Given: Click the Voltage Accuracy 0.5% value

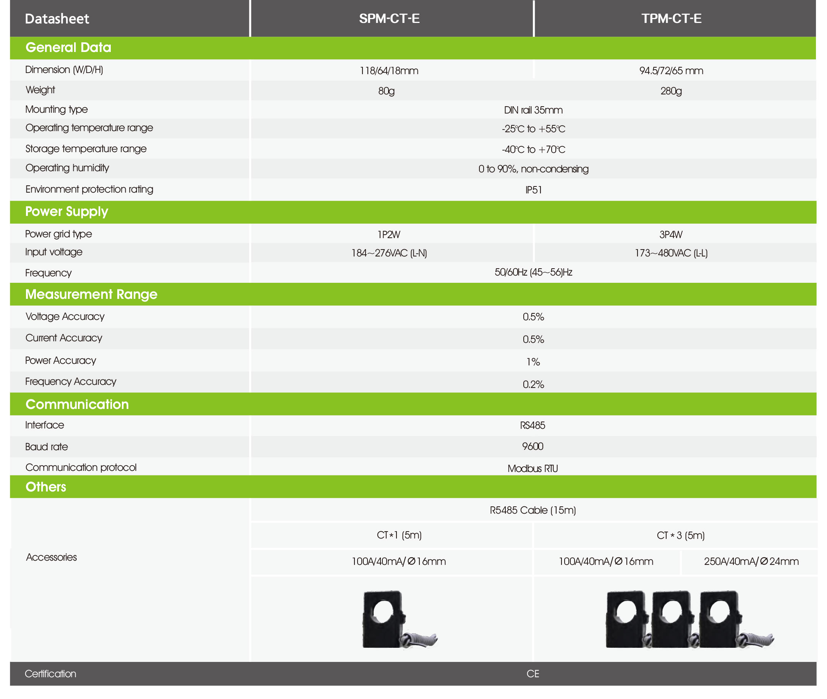Looking at the screenshot, I should (534, 316).
